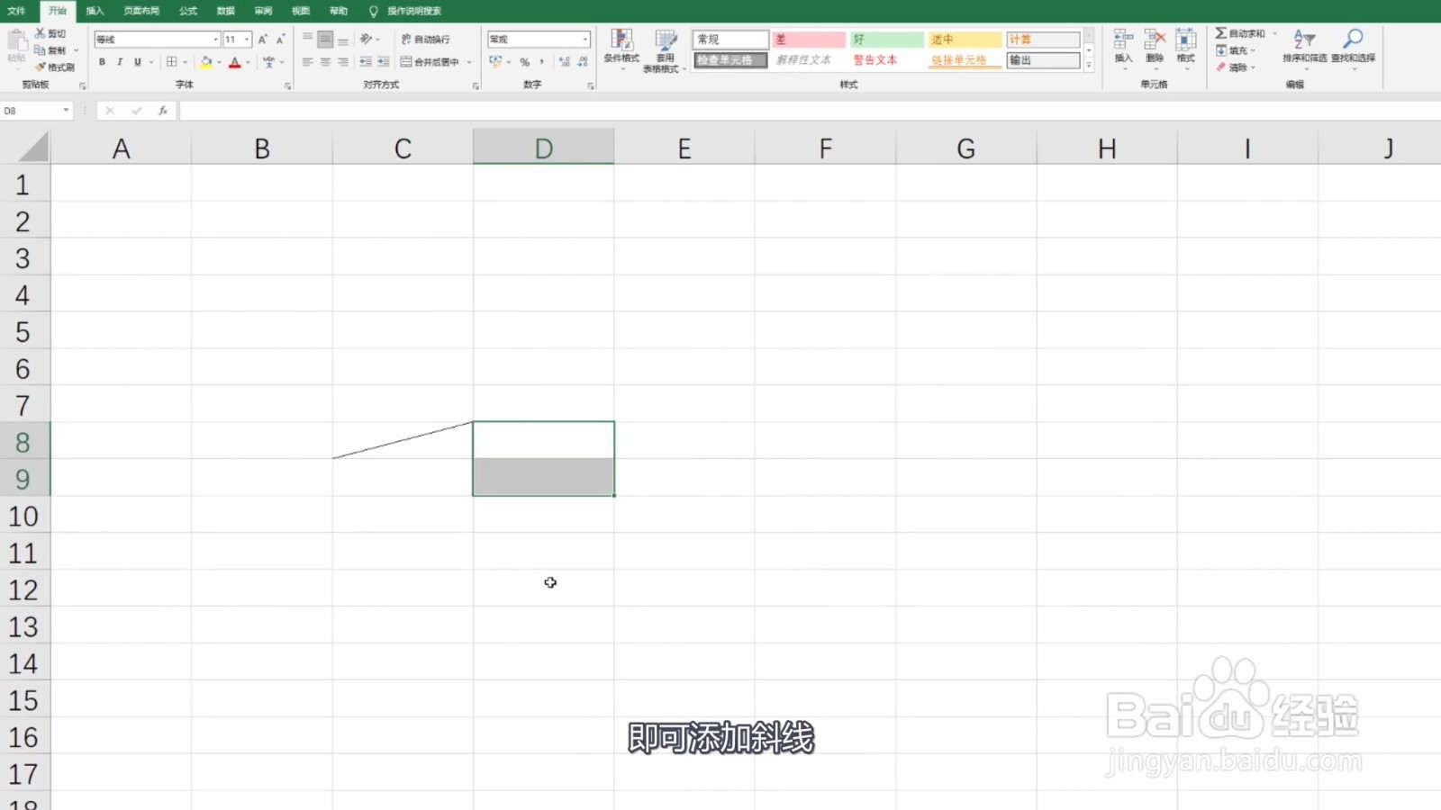Open the Merge & Center dropdown arrow
1441x810 pixels.
pyautogui.click(x=469, y=62)
